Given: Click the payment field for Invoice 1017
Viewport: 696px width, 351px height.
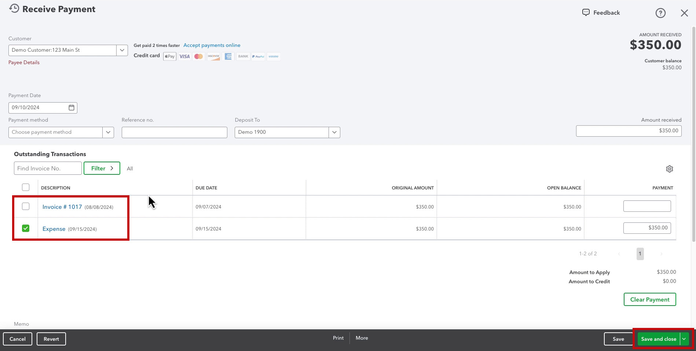Looking at the screenshot, I should (647, 206).
